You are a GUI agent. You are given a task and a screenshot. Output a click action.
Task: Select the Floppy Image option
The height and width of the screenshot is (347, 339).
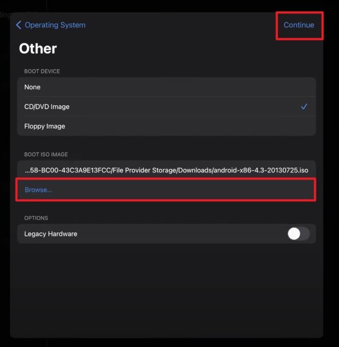click(x=45, y=126)
